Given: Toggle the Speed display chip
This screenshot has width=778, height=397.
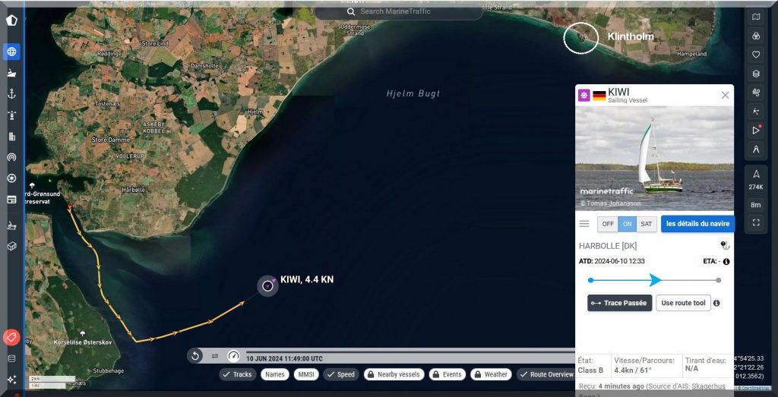Looking at the screenshot, I should 340,374.
